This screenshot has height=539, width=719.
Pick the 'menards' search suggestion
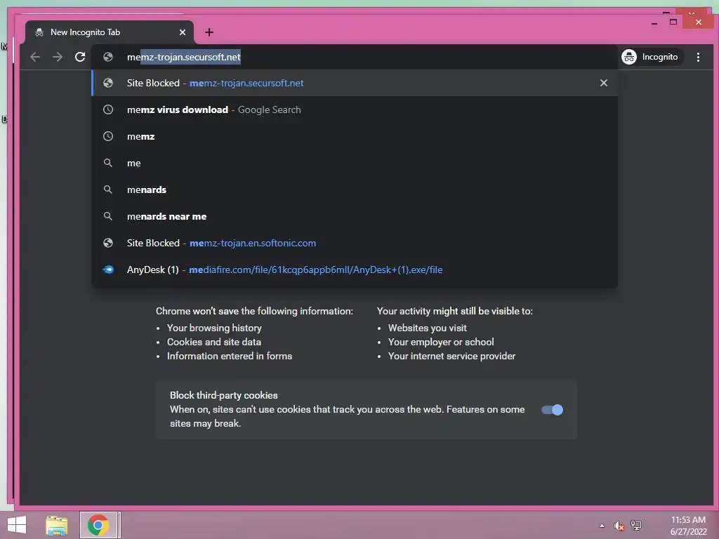coord(354,189)
